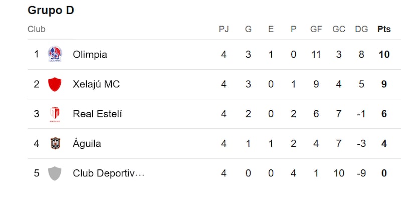The height and width of the screenshot is (200, 401).
Task: Click the DG column header
Action: click(361, 29)
